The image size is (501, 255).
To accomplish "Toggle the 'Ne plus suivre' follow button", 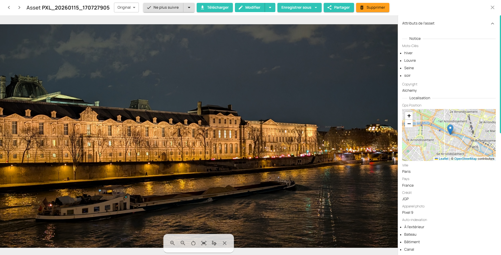I will [x=163, y=7].
